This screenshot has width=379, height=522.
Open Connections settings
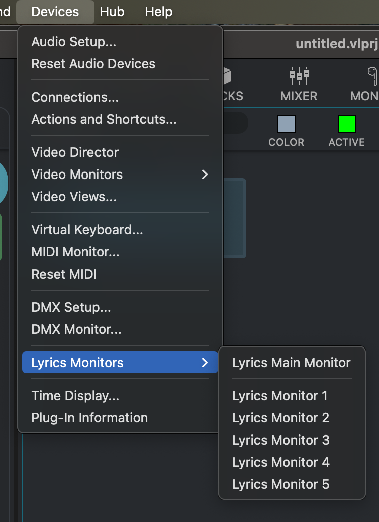tap(75, 97)
